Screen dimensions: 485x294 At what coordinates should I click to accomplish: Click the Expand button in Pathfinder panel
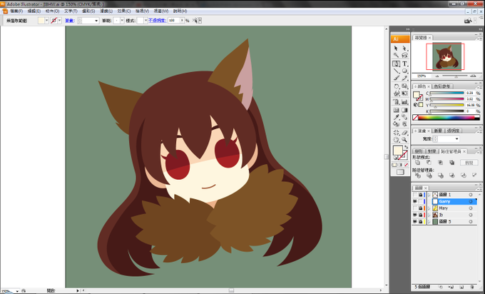(x=469, y=163)
